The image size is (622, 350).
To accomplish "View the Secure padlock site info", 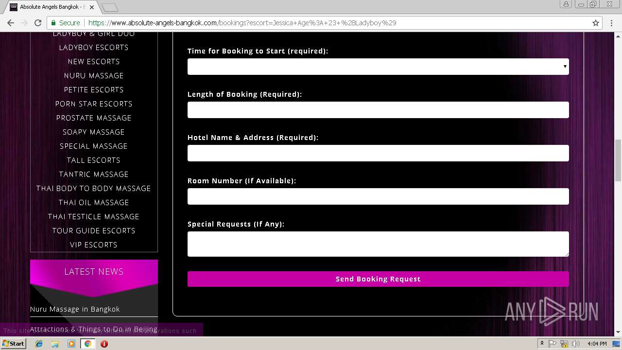I will coord(66,23).
